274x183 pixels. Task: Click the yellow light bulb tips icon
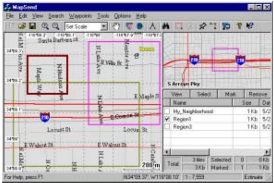[239, 27]
